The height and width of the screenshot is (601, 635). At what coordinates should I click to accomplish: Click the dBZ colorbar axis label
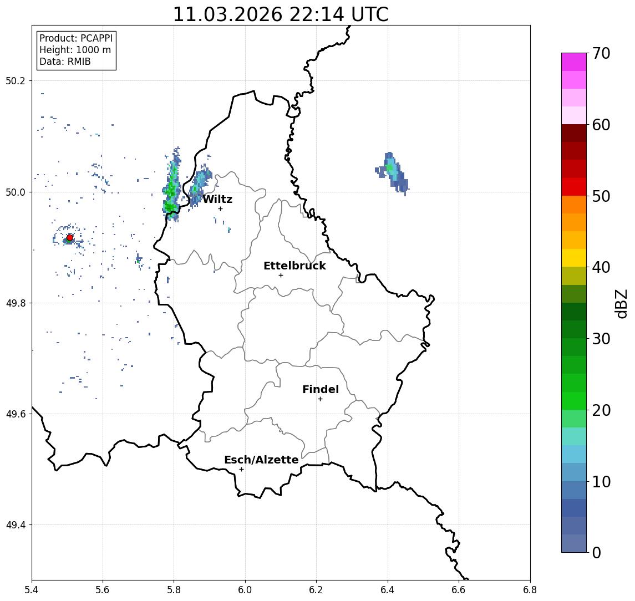(621, 303)
